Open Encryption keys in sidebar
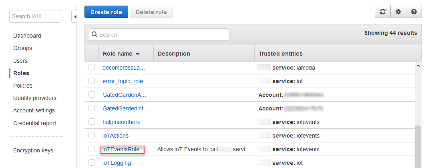Screen dimensions: 428x168 [33, 150]
